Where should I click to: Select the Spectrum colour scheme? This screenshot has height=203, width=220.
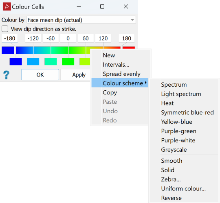(174, 85)
